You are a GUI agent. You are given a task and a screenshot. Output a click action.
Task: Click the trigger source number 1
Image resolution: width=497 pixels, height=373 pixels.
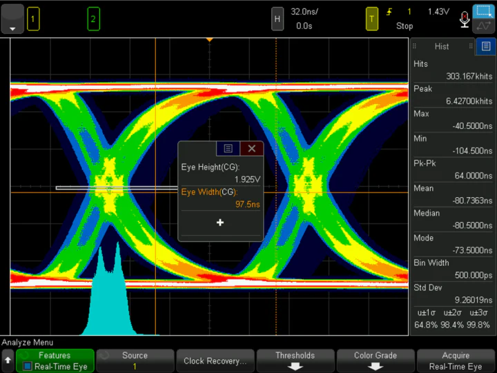click(x=409, y=12)
